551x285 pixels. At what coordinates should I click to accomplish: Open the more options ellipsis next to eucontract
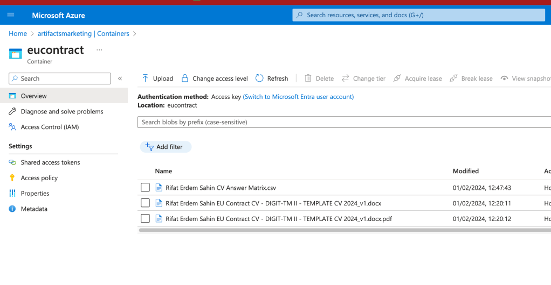point(99,50)
